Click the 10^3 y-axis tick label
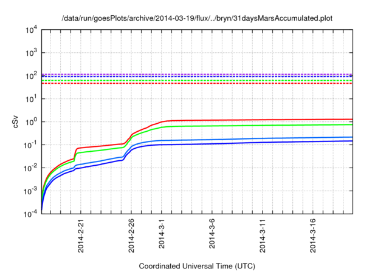 (32, 53)
